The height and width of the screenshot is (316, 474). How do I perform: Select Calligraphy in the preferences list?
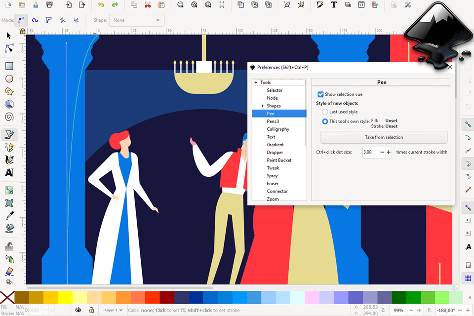point(278,129)
